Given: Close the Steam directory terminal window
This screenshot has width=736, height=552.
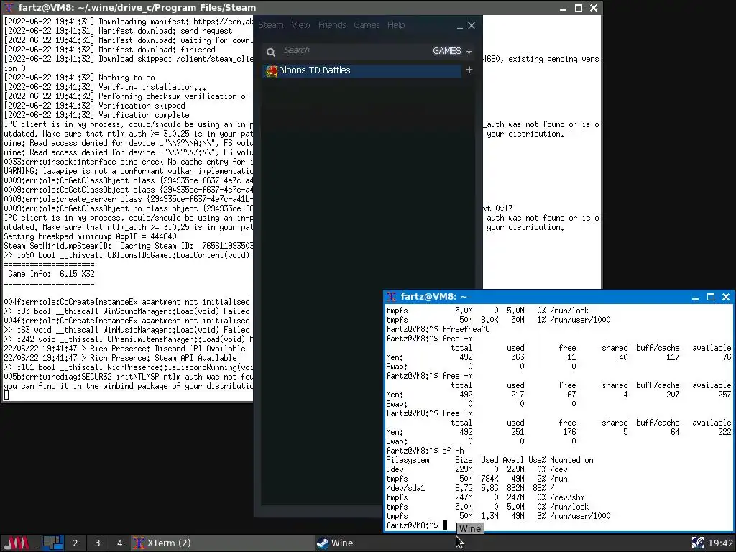Looking at the screenshot, I should click(593, 8).
